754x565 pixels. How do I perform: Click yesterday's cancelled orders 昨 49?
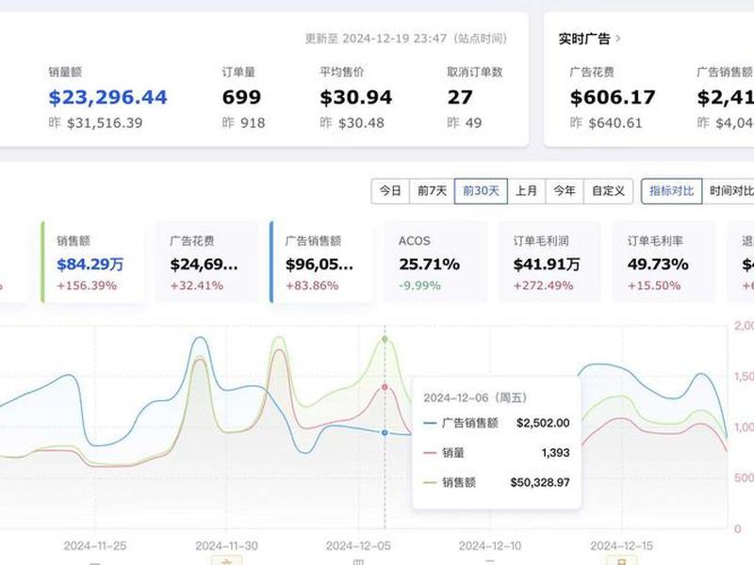click(x=464, y=123)
